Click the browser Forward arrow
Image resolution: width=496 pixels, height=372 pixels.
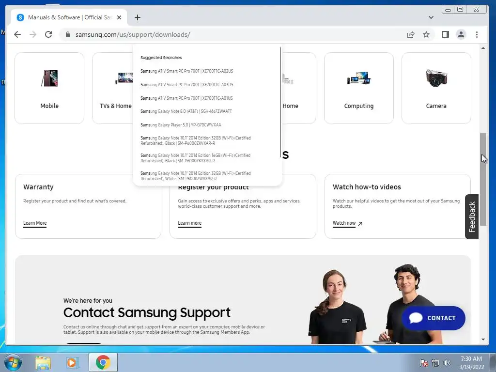[x=33, y=34]
